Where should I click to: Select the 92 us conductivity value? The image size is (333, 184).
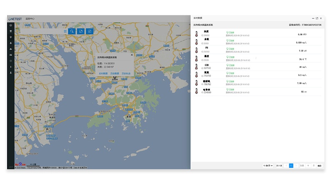pos(304,92)
